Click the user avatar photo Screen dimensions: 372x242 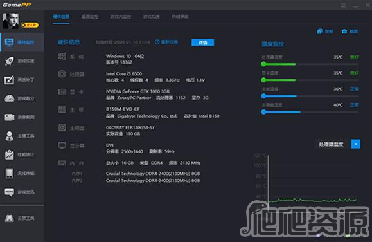coord(10,21)
